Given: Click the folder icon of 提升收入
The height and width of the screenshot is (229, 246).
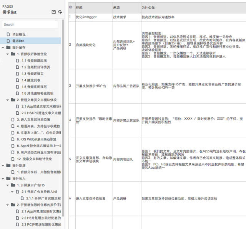Looking at the screenshot, I should 8,178.
